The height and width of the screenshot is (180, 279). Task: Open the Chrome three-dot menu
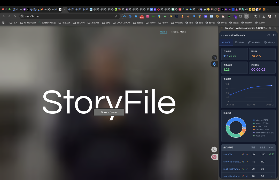[x=275, y=16]
